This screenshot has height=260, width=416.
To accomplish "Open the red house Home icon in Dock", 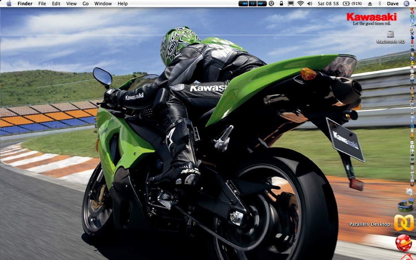I will 408,257.
